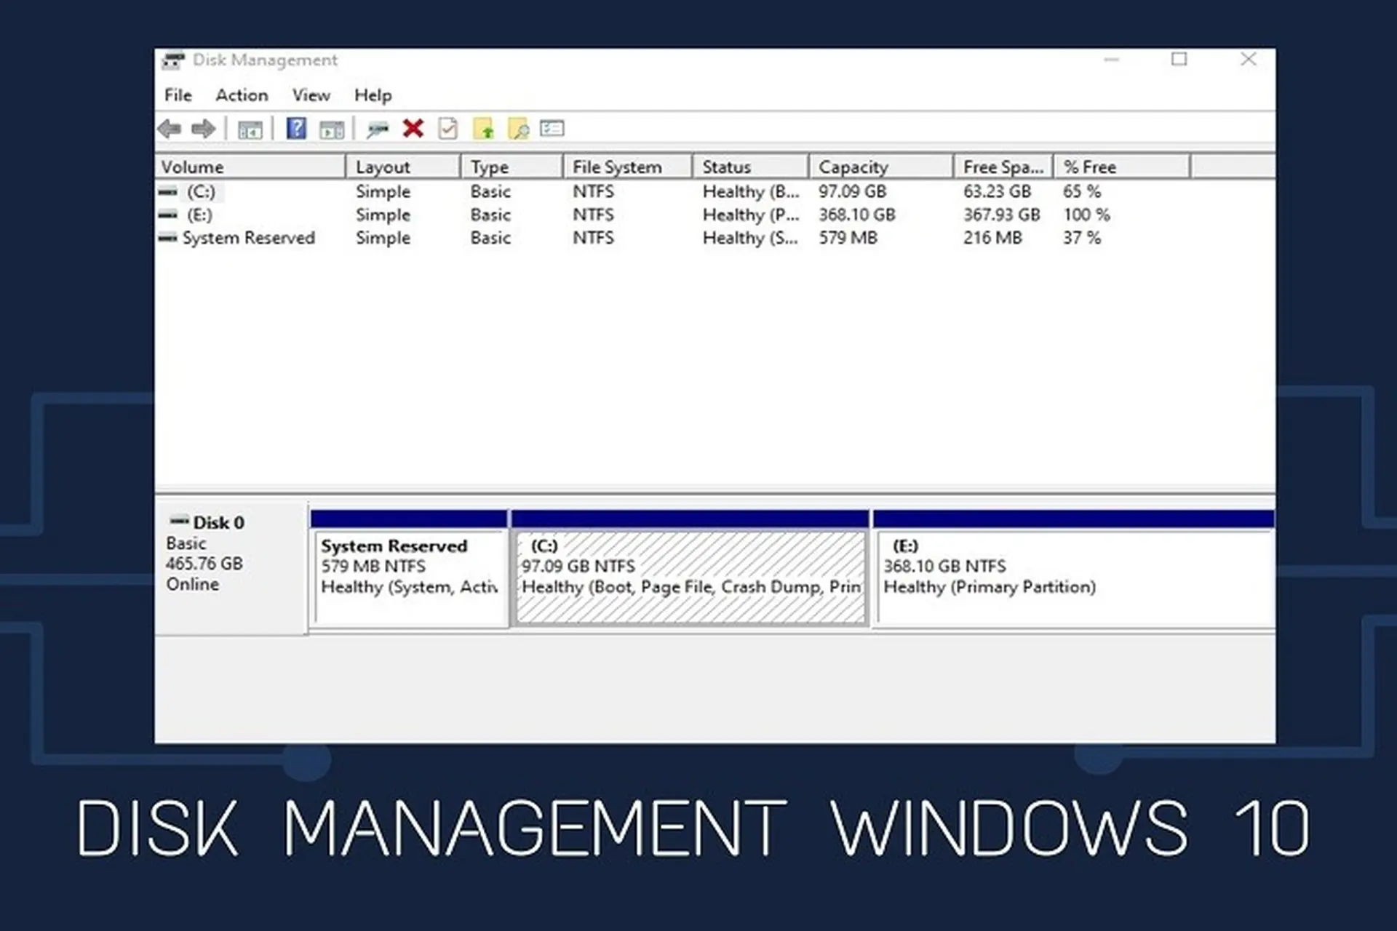Click the settings list view icon
The image size is (1397, 931).
[x=552, y=129]
